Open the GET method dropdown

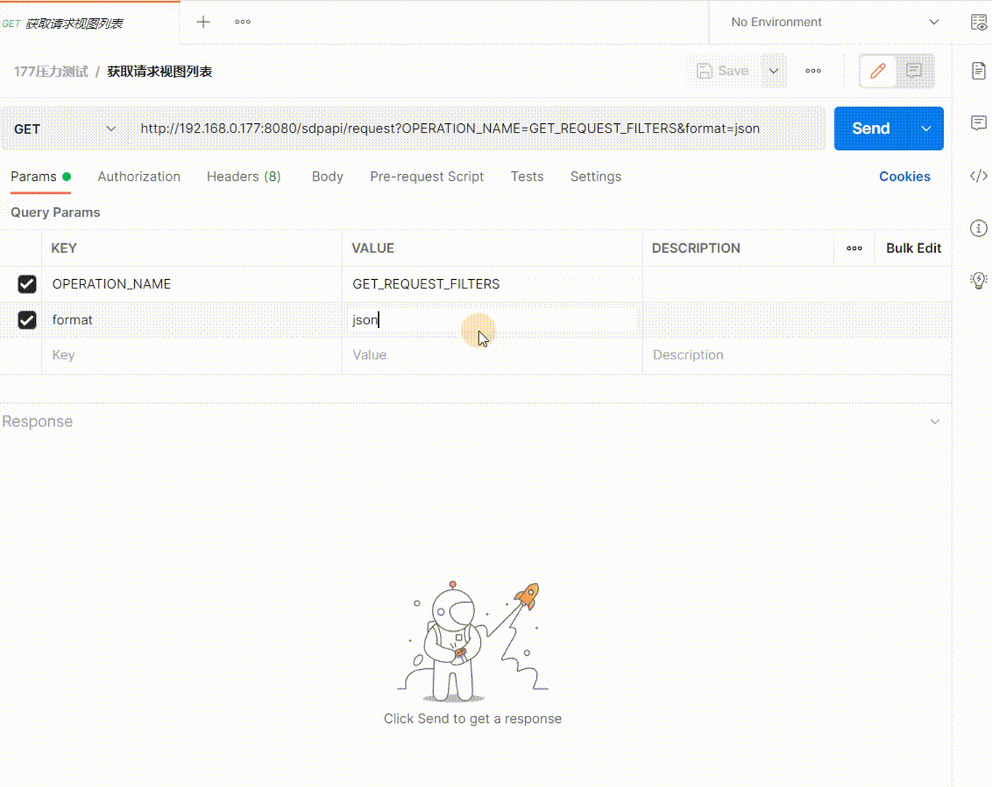pyautogui.click(x=64, y=129)
